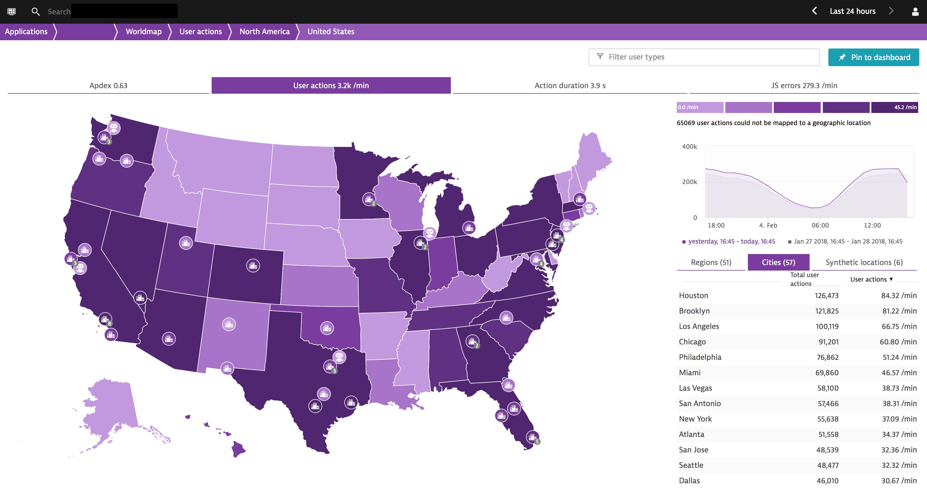Viewport: 927px width, 502px height.
Task: Click the darkest 45.2 /min legend swatch
Action: point(894,107)
